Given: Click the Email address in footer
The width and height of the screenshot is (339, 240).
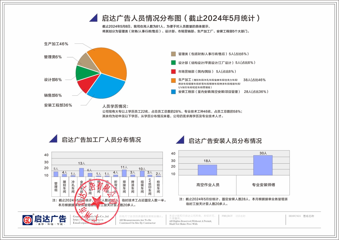Looking at the screenshot, I should [89, 223].
